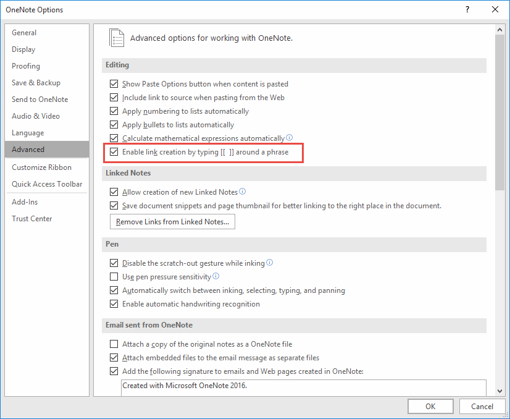Click the vertical scrollbar thumb
This screenshot has height=419, width=510.
pos(500,112)
